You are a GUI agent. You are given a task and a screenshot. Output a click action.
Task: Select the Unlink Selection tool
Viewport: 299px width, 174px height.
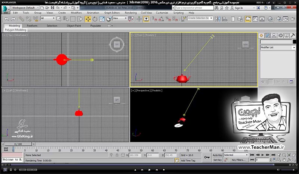[28, 19]
